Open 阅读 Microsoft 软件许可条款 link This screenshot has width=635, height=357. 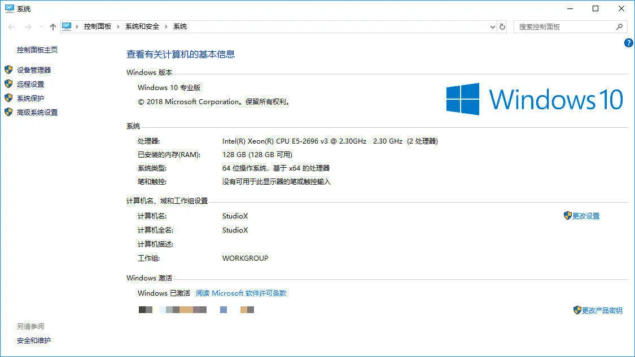click(x=242, y=293)
